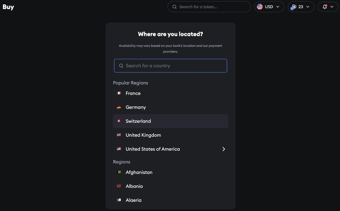This screenshot has height=211, width=340.
Task: Pick Albania from the Regions list
Action: pos(134,186)
